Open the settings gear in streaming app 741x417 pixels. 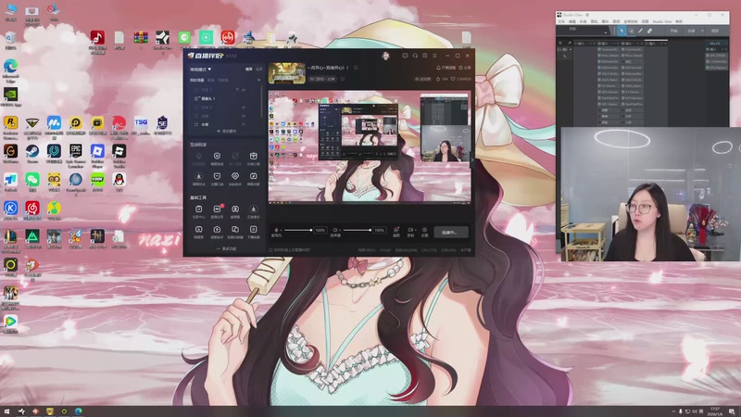coord(424,230)
